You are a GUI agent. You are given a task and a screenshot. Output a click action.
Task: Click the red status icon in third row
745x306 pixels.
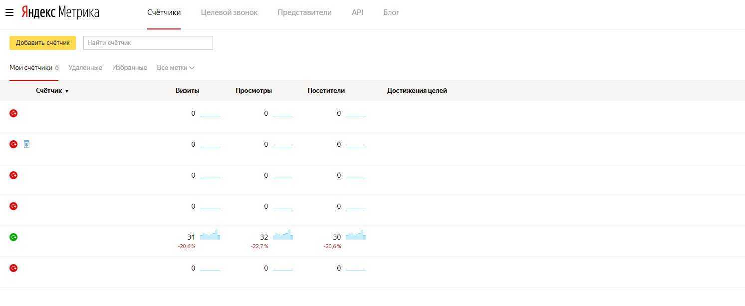[x=13, y=175]
